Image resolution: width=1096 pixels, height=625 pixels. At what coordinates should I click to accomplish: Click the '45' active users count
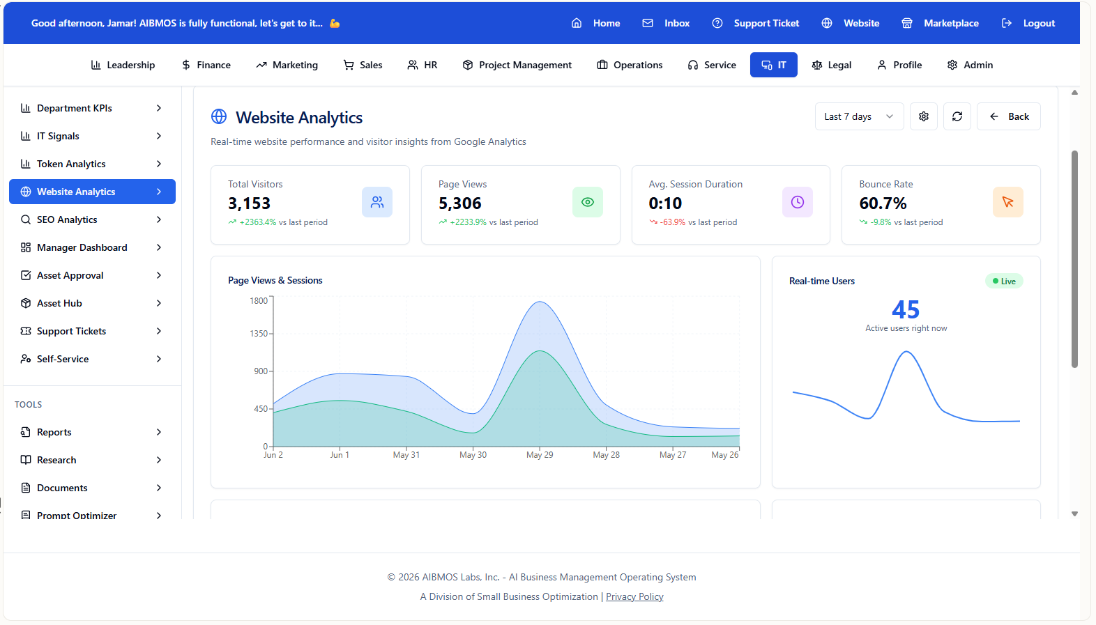point(906,309)
